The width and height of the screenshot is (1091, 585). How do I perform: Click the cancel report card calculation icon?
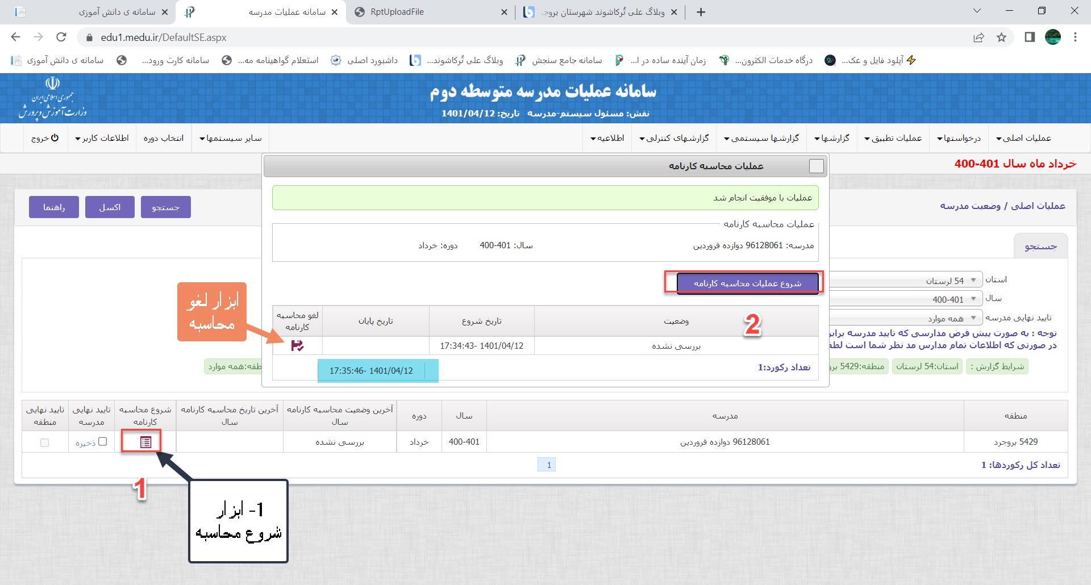(x=297, y=345)
